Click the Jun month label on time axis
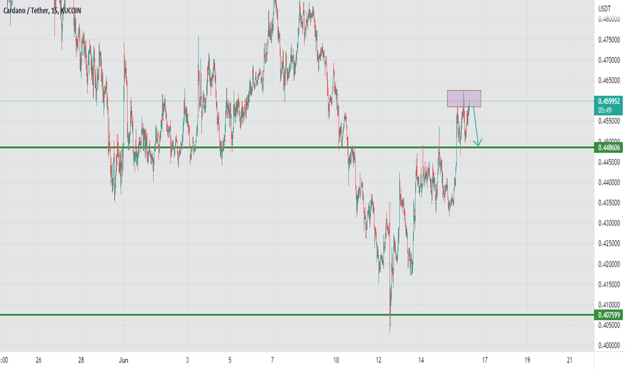Viewport: 625px width, 369px height. tap(123, 360)
